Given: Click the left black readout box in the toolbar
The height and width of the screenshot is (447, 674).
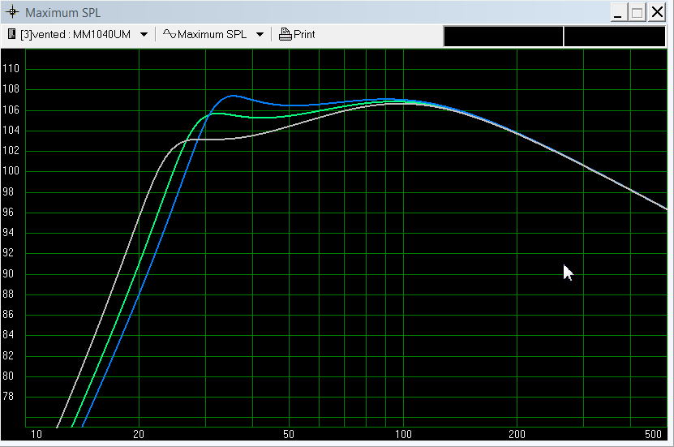Looking at the screenshot, I should click(x=503, y=37).
